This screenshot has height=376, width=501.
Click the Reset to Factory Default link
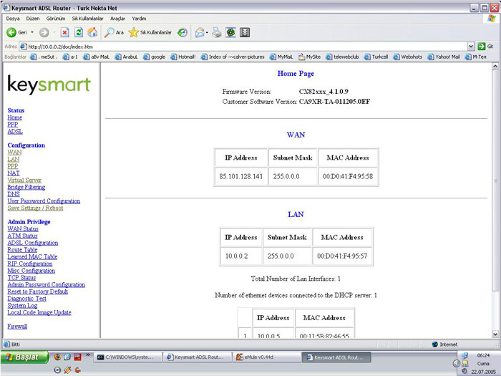tap(38, 291)
